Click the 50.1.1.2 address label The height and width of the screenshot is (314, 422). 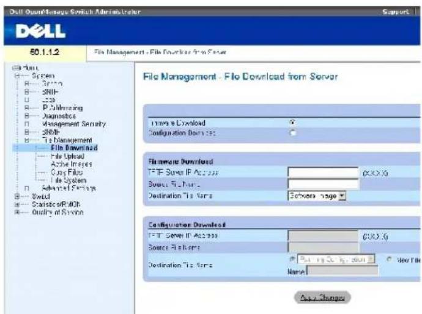[45, 52]
